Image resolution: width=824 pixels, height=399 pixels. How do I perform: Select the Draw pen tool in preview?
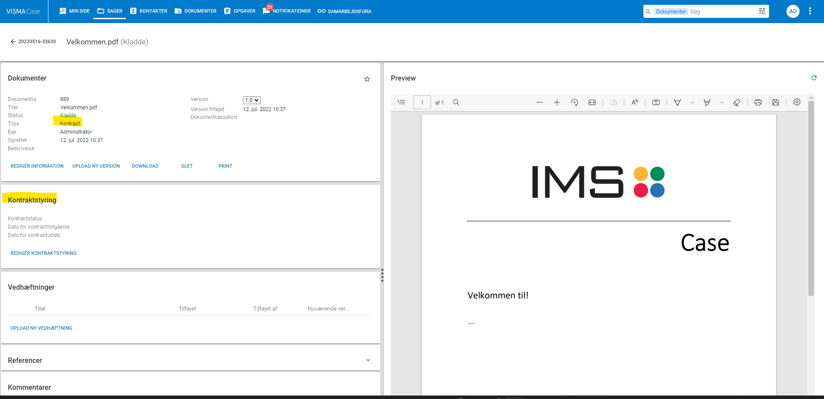point(677,102)
